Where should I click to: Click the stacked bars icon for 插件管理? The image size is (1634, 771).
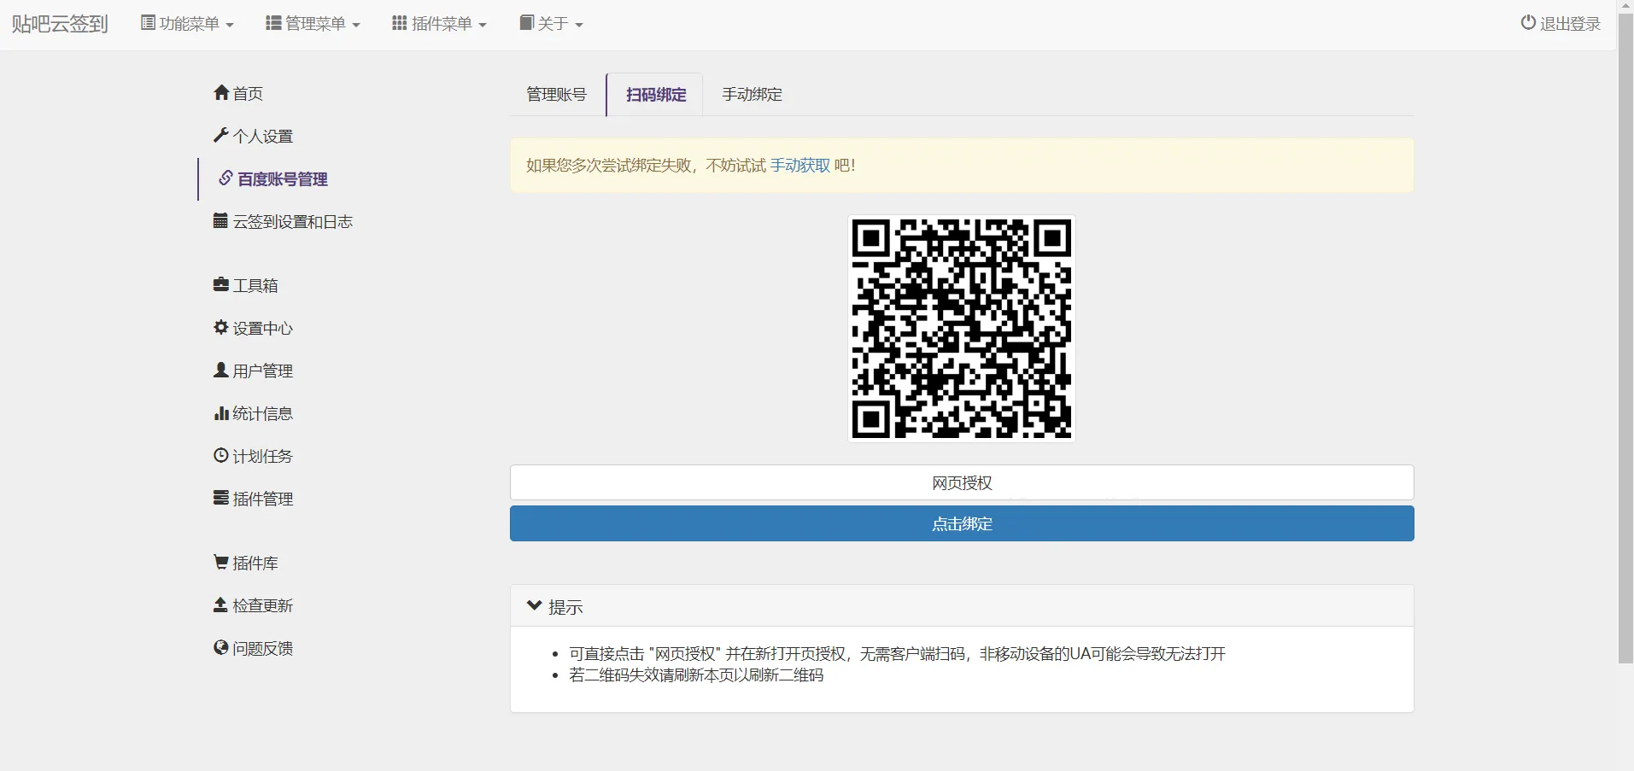(221, 498)
